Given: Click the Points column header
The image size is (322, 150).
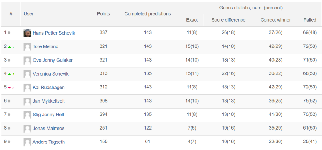Looking at the screenshot, I should [x=103, y=14].
